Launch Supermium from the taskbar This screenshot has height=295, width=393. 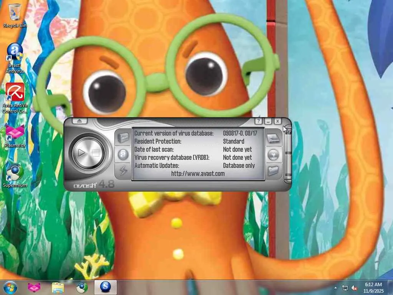tap(82, 287)
